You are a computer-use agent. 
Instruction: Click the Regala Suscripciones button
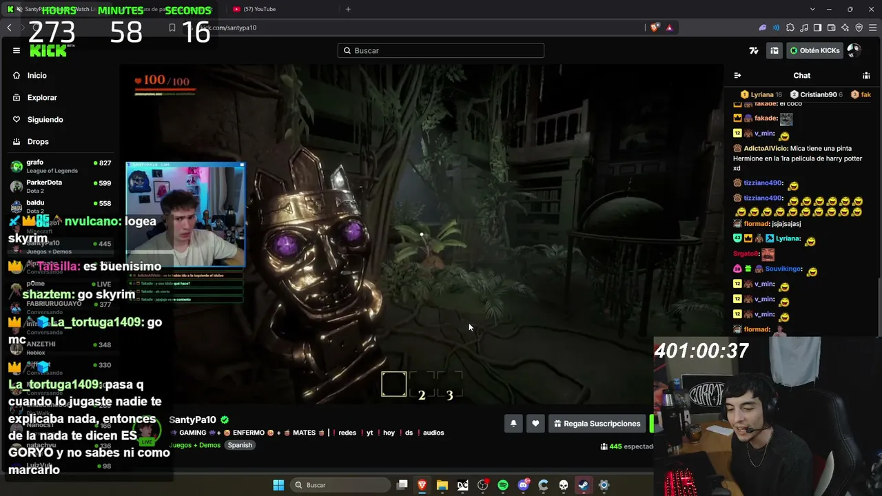click(597, 424)
